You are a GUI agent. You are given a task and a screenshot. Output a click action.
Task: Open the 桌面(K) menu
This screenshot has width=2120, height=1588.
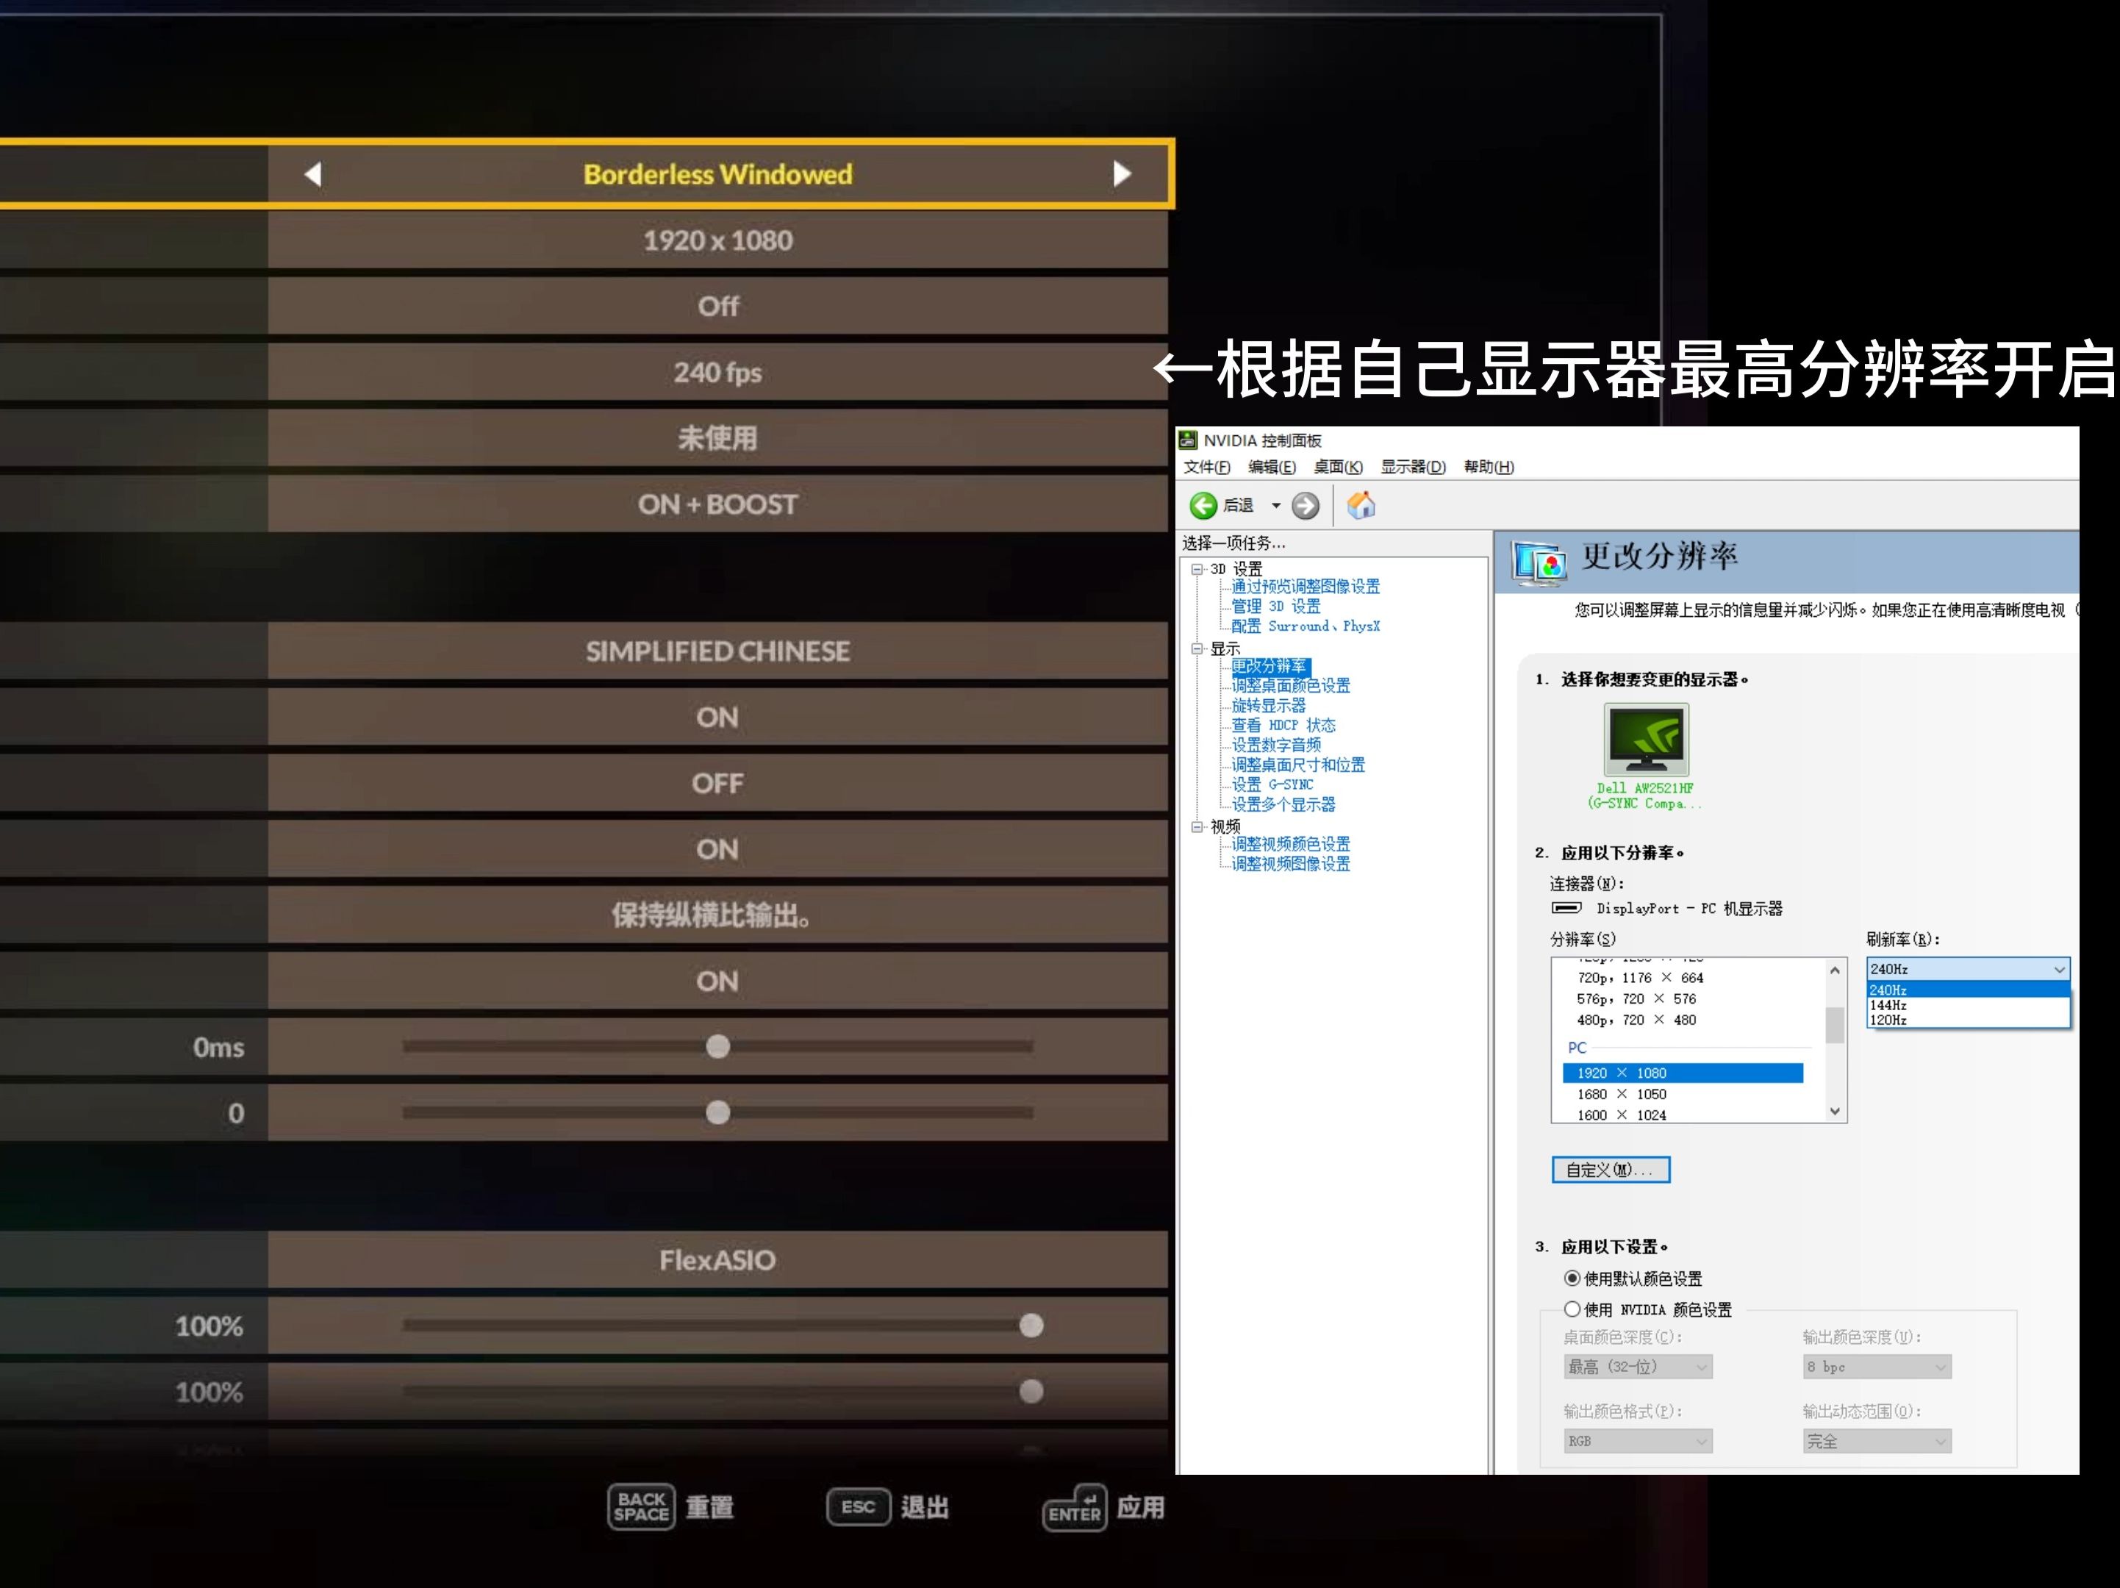coord(1337,467)
